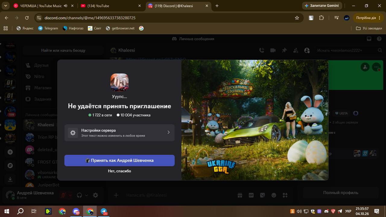This screenshot has height=217, width=386.
Task: Open the Discord help question-mark icon
Action: click(x=379, y=39)
